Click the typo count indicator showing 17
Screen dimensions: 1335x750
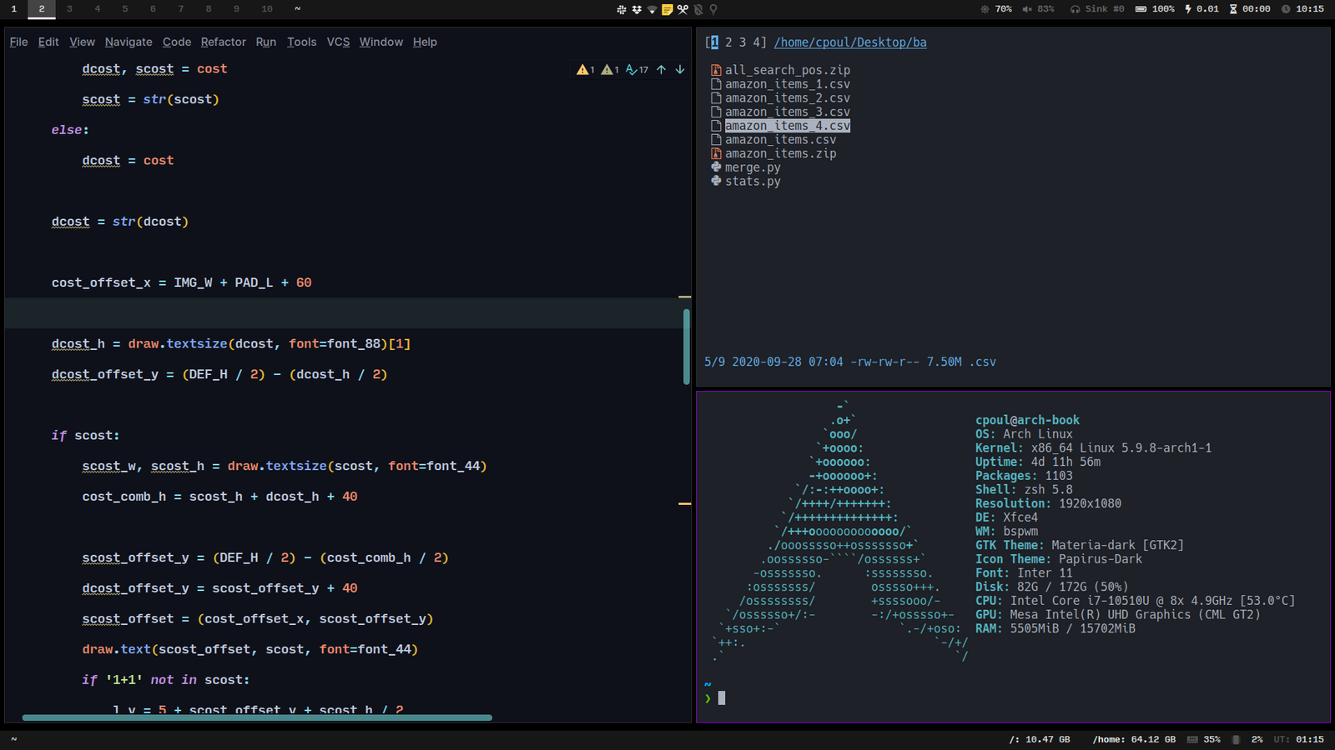(637, 70)
